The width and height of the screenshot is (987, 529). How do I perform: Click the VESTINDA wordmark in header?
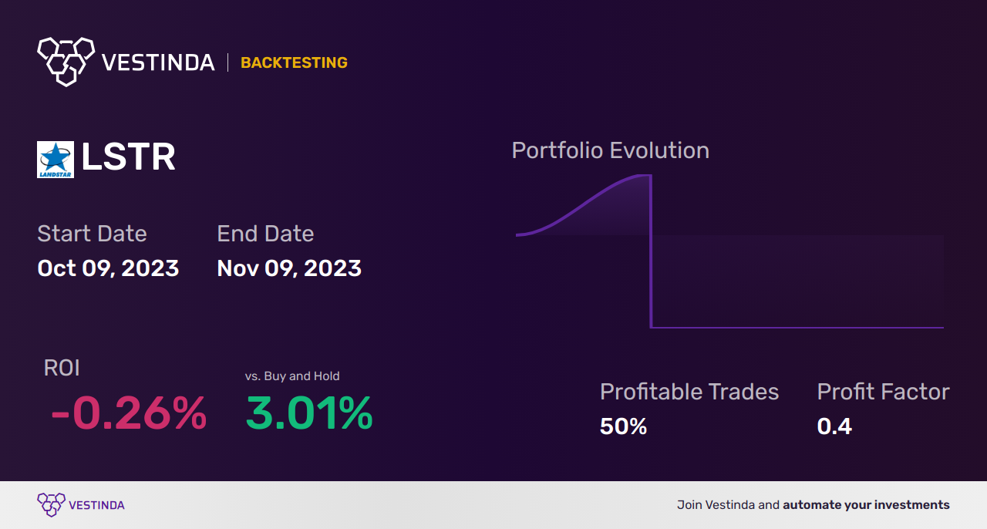coord(158,62)
